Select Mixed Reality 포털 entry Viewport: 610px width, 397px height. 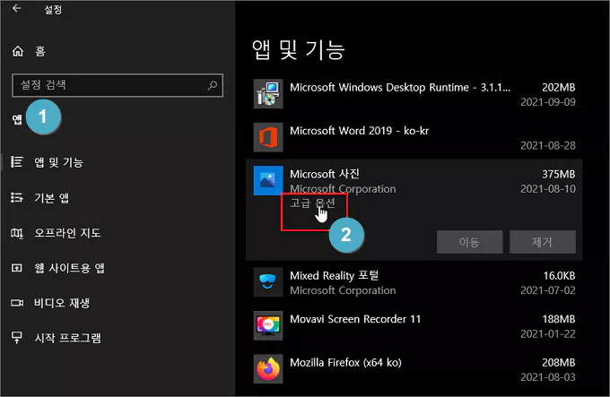(414, 282)
